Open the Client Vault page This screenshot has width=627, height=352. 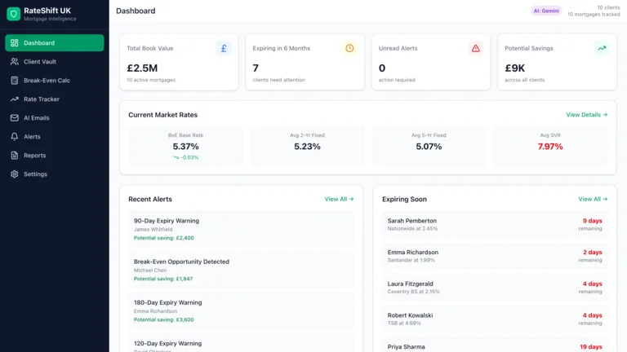coord(55,61)
